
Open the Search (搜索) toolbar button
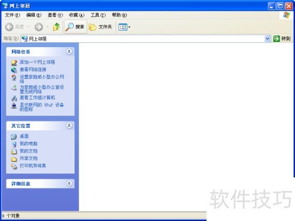(76, 27)
